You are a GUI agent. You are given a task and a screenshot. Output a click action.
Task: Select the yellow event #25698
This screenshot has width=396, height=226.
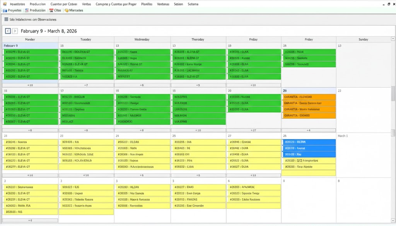142,206
